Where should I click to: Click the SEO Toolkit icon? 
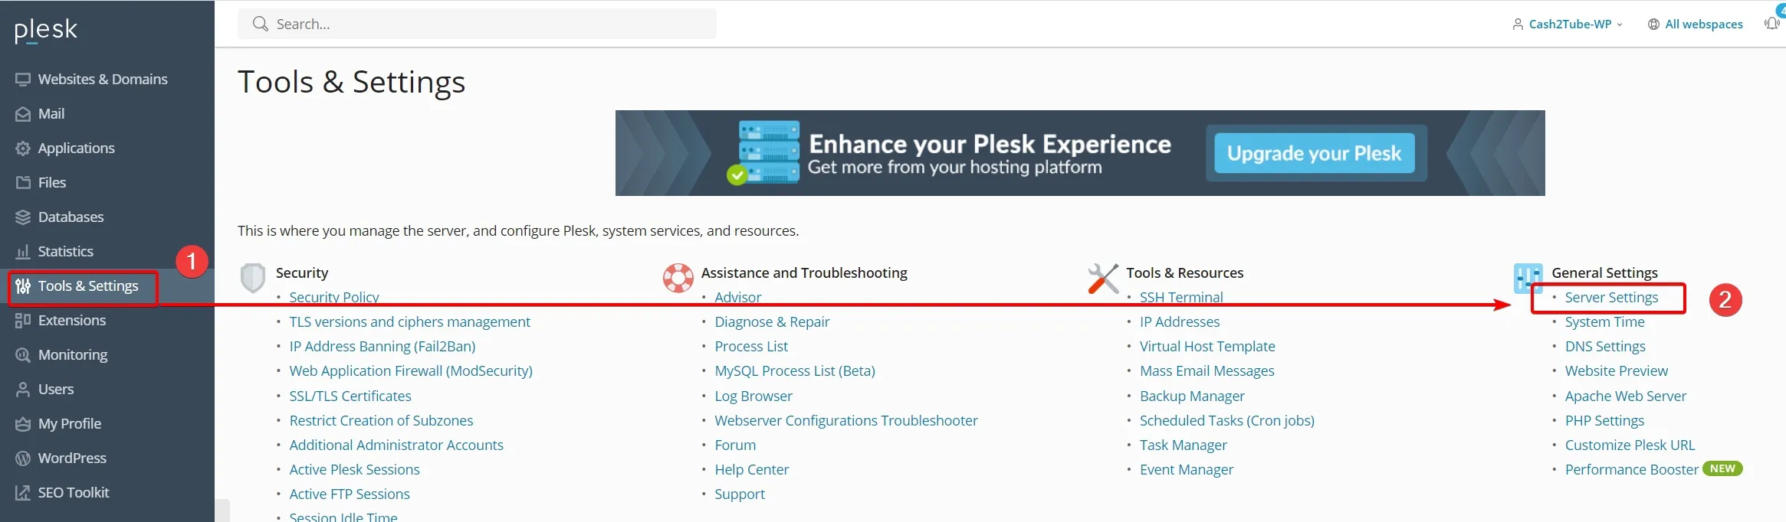23,493
